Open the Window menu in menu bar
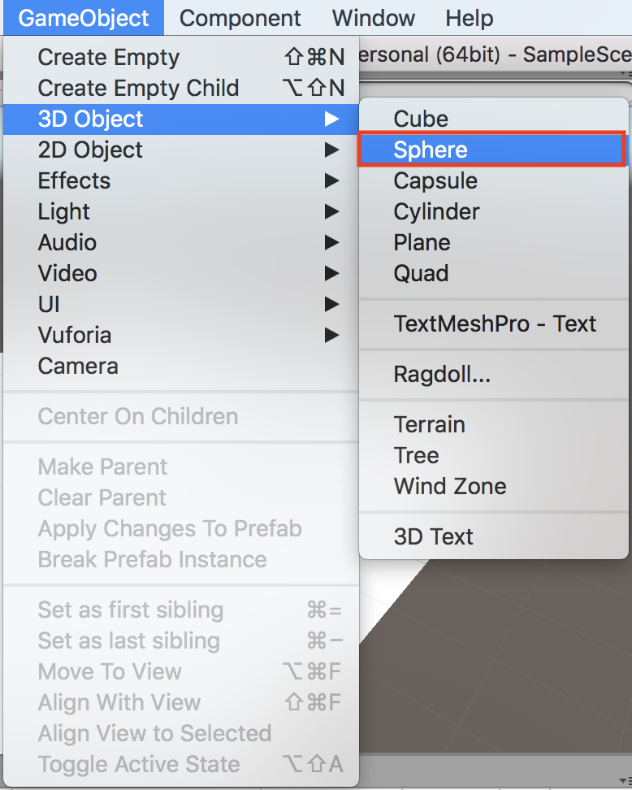Image resolution: width=632 pixels, height=790 pixels. coord(374,18)
